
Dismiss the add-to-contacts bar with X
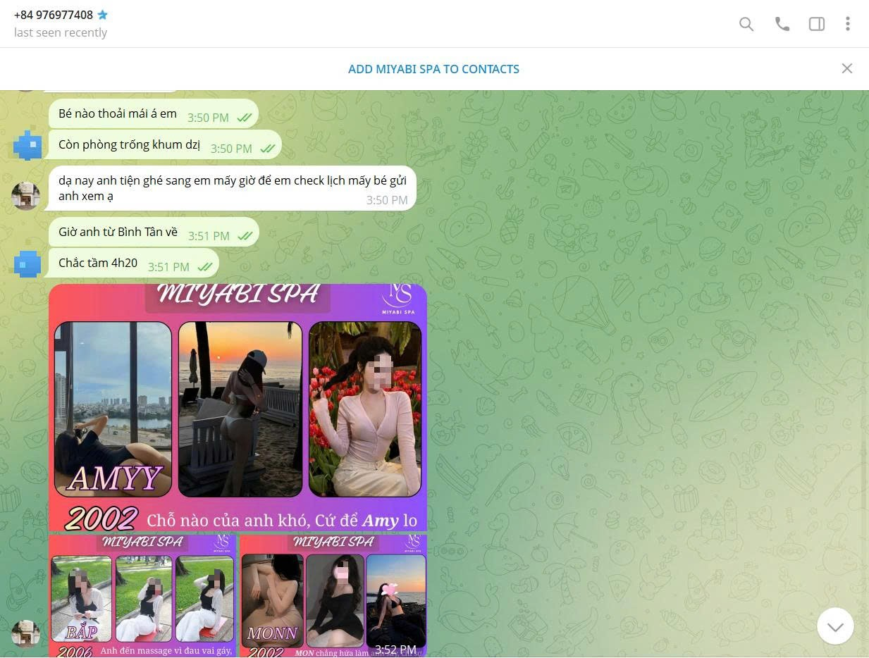(846, 68)
